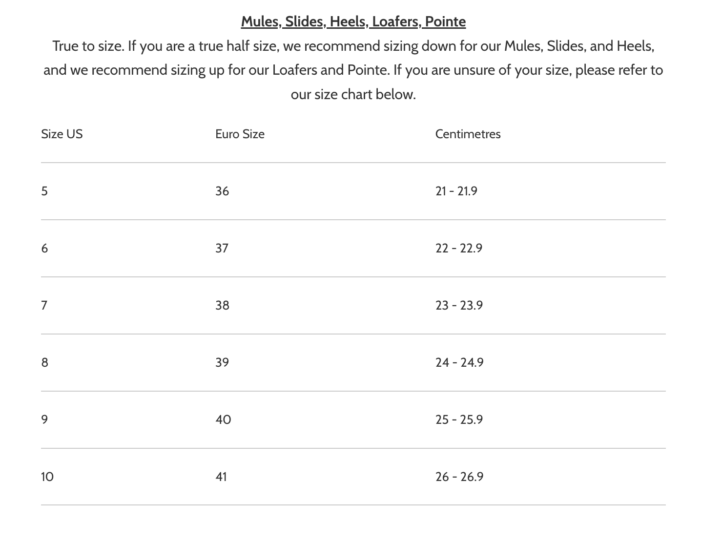Click US size 10 cell
701x544 pixels.
click(47, 477)
